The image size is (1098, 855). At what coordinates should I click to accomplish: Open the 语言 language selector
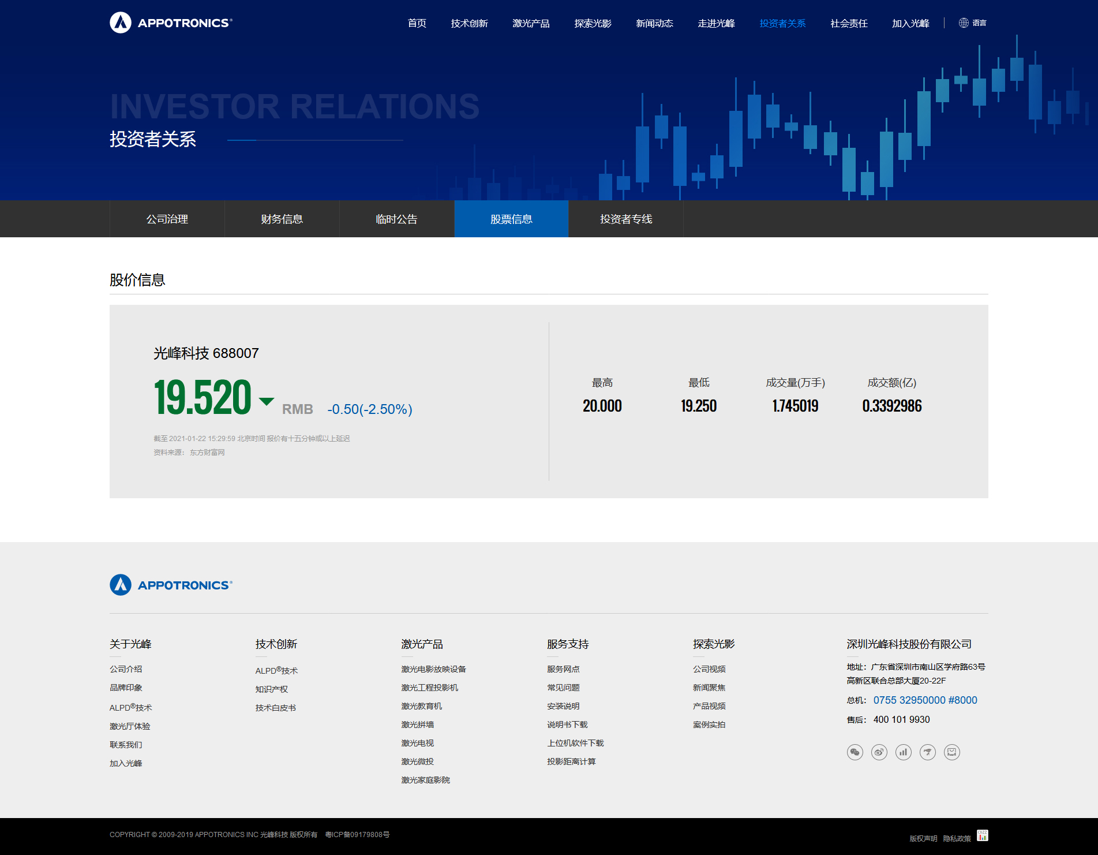(973, 23)
